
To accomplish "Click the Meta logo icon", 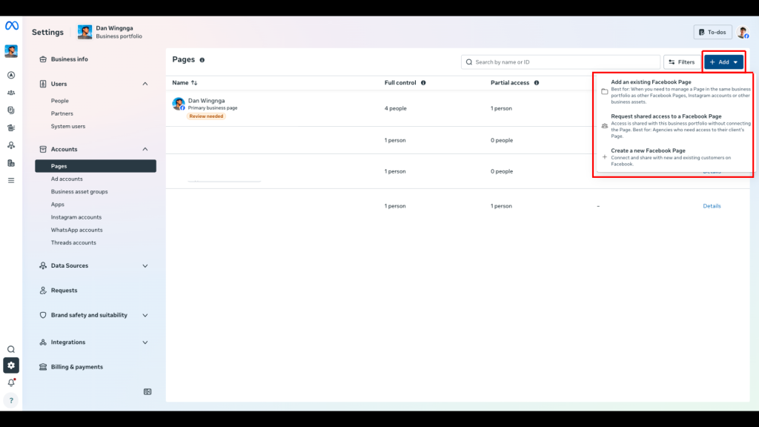I will (12, 25).
